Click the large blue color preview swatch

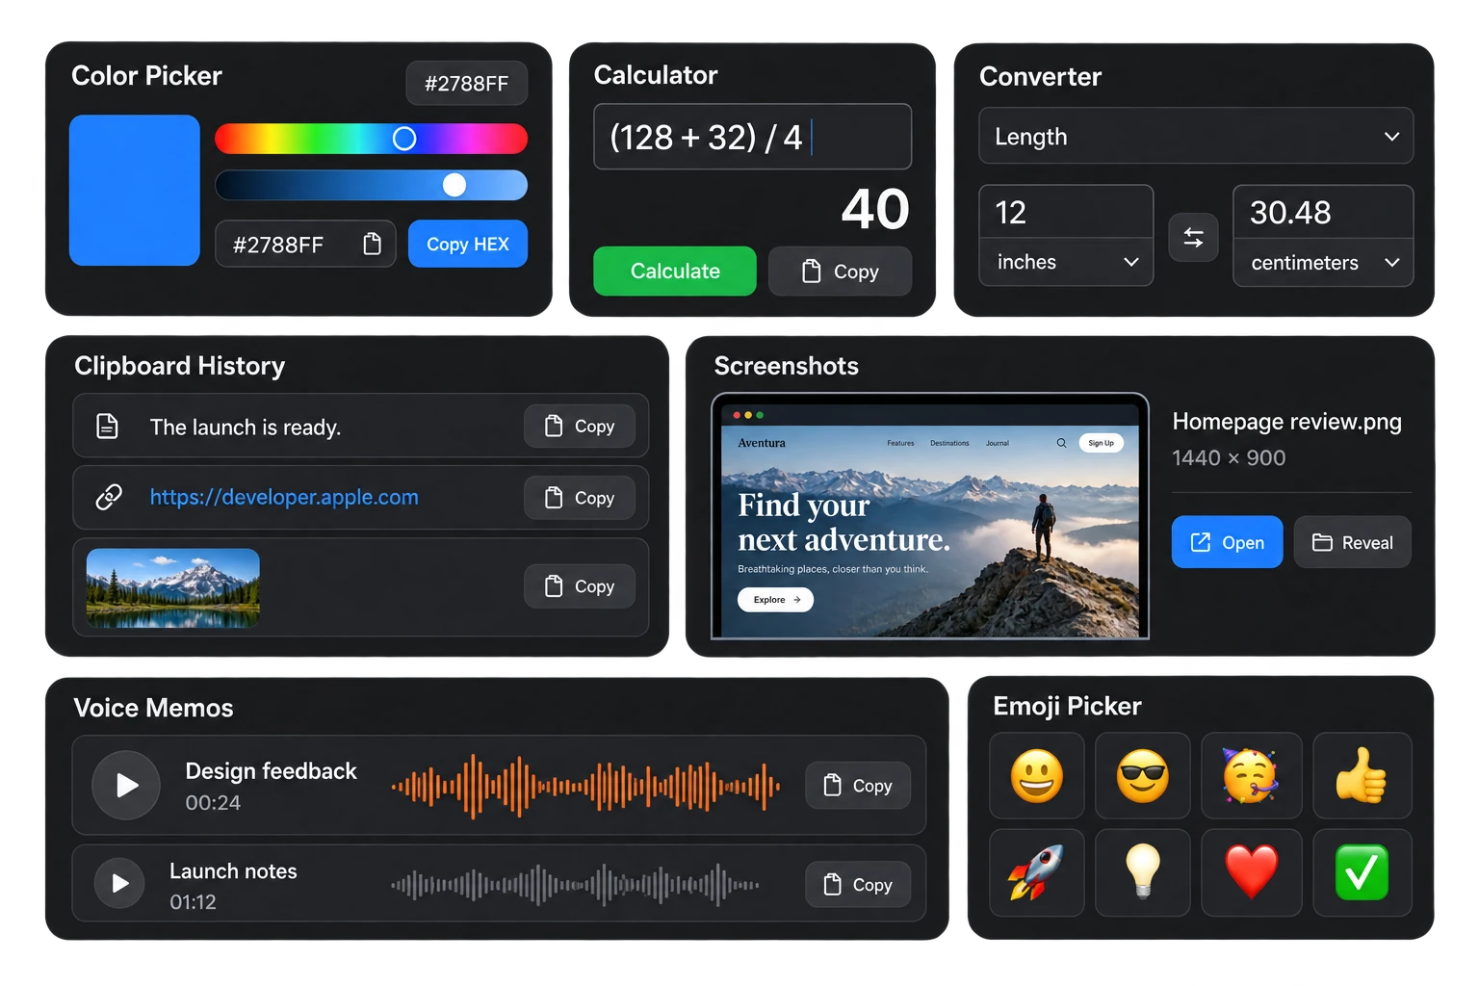coord(135,191)
